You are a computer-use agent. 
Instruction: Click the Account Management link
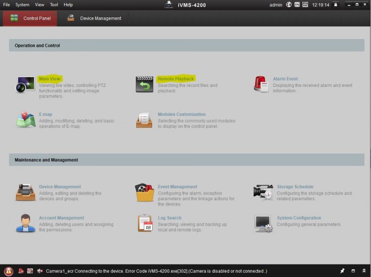(x=61, y=218)
